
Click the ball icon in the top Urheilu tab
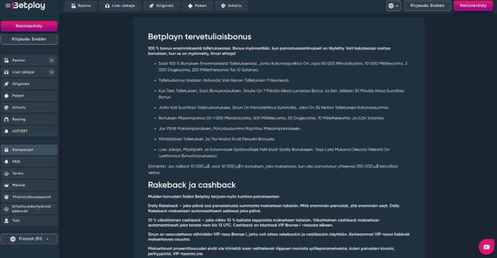pos(223,6)
